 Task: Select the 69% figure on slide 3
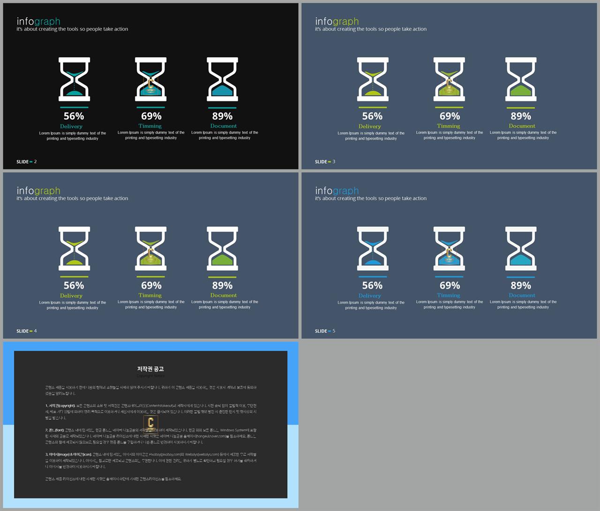point(450,116)
